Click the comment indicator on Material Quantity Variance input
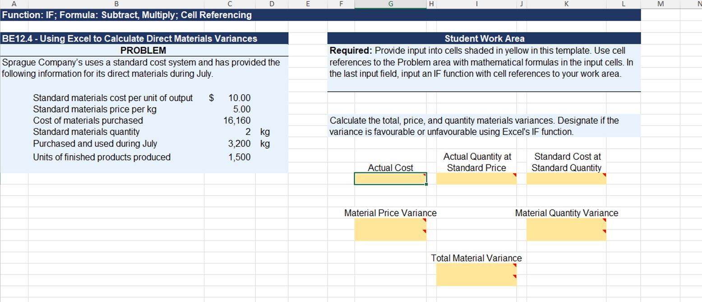702x302 pixels. [604, 220]
